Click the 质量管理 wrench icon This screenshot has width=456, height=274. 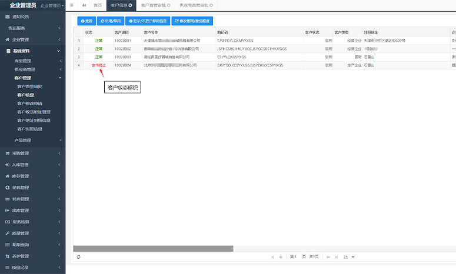(x=7, y=233)
